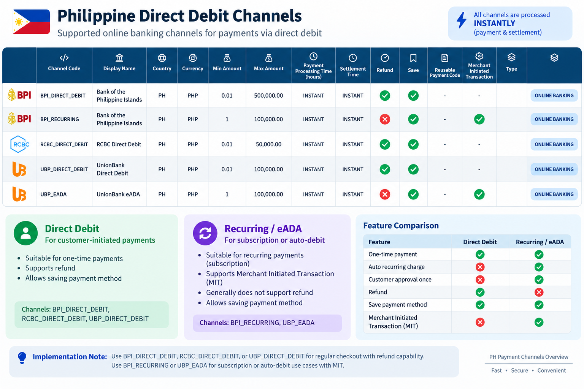Click the gear icon above Merchant Initiated Transaction

pos(479,56)
